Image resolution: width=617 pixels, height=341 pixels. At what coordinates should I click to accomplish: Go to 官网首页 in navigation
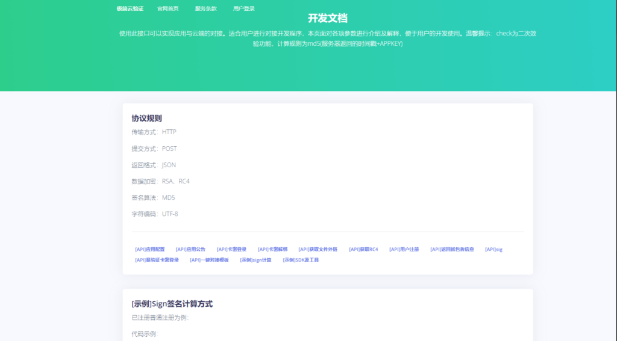pos(168,8)
